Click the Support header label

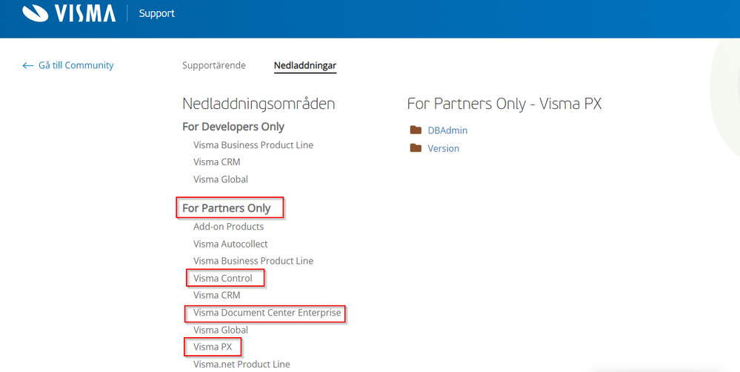click(157, 13)
